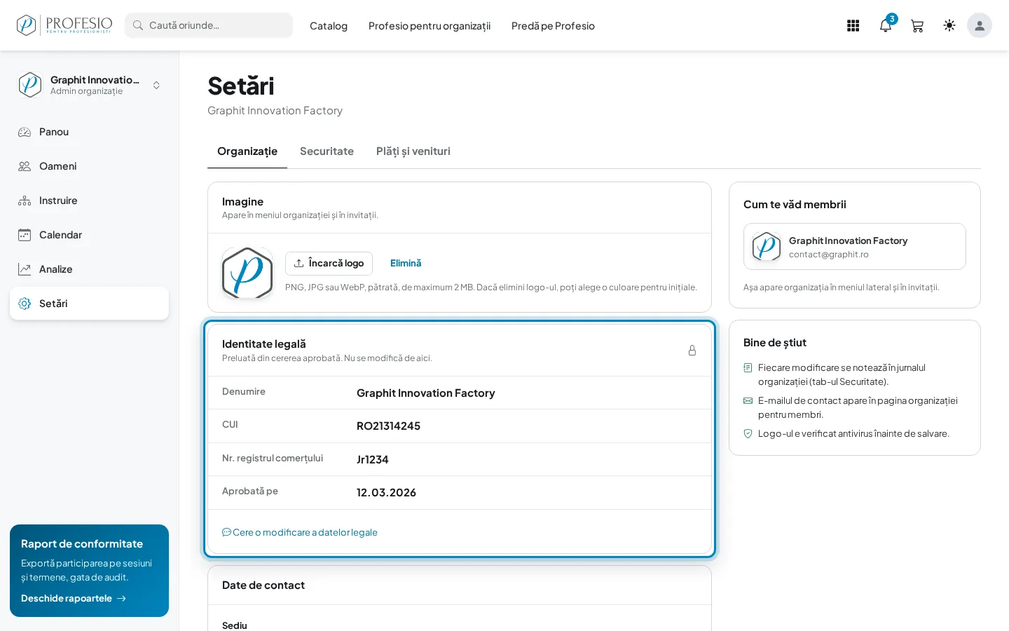Click contact@graphit.ro email text
The height and width of the screenshot is (631, 1009).
828,255
